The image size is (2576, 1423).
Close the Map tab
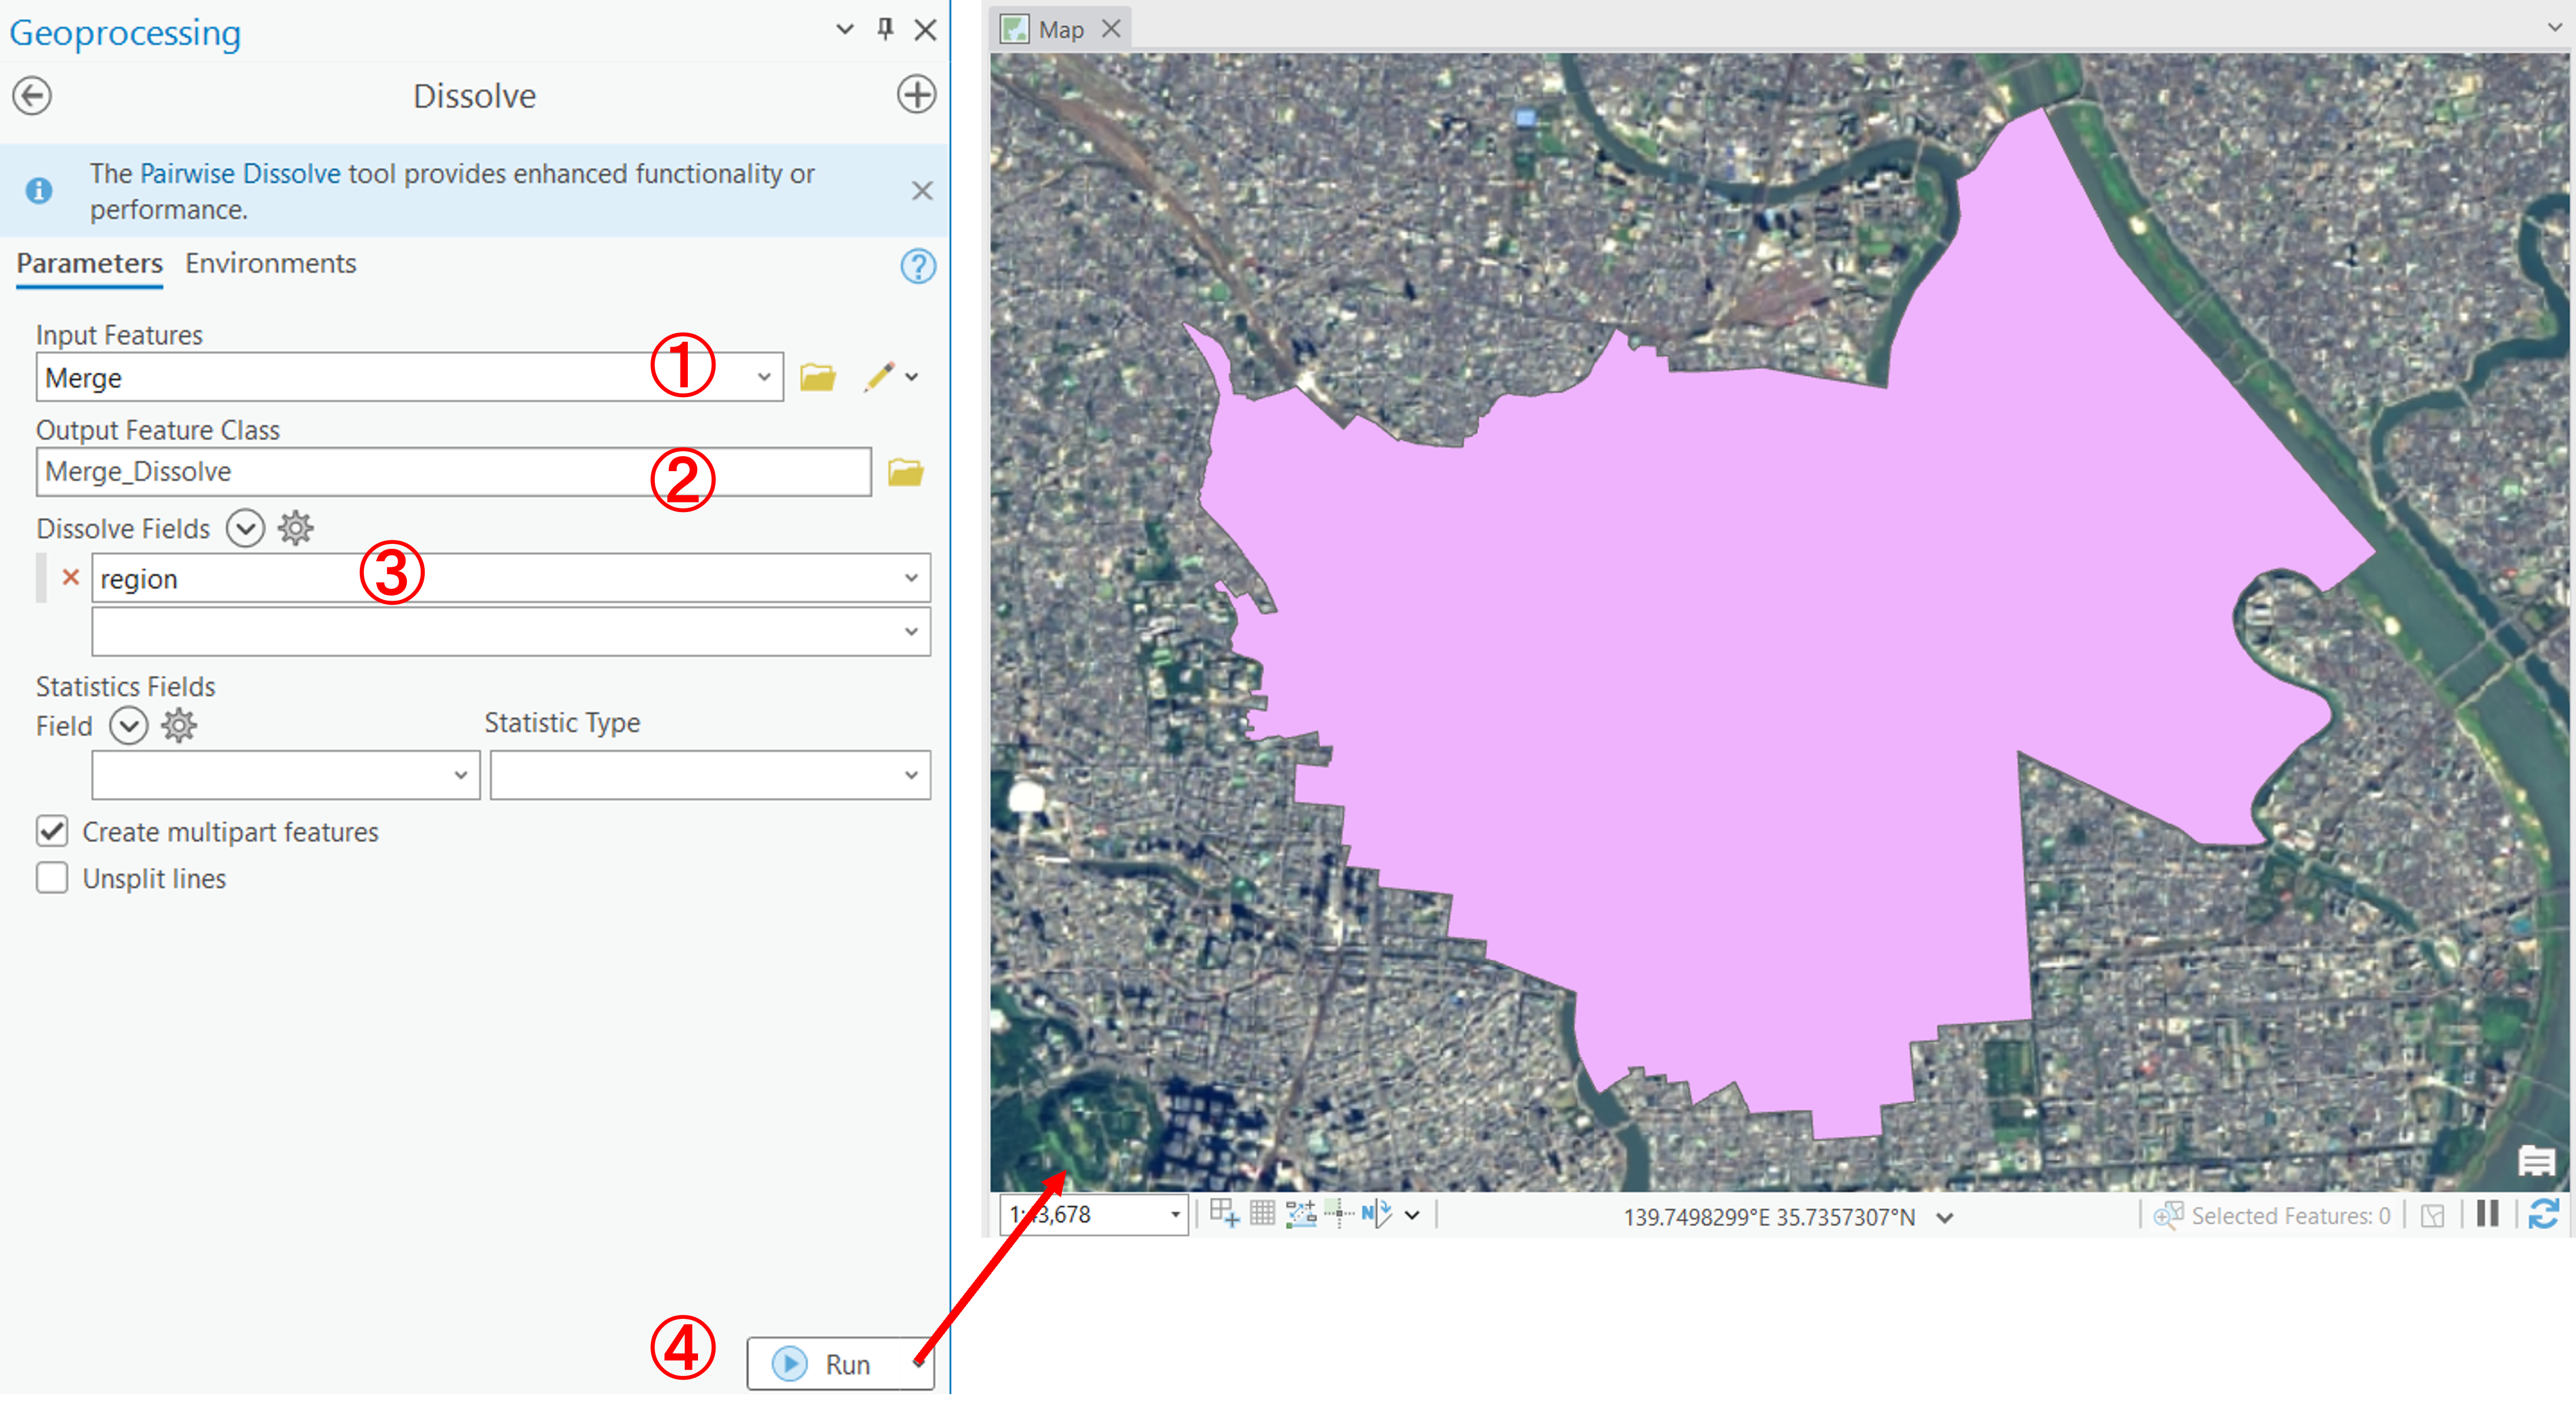[x=1111, y=29]
